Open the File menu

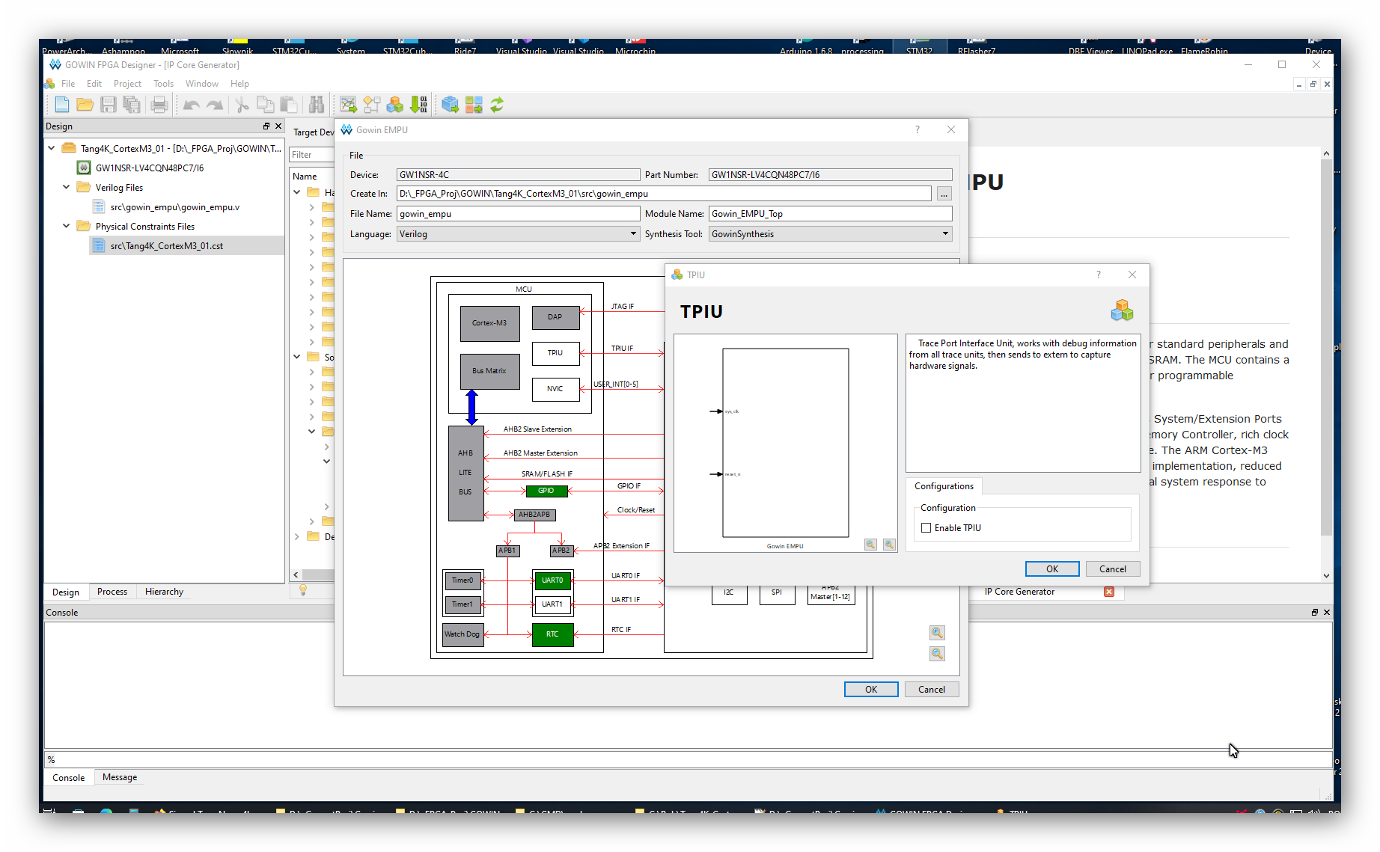tap(68, 84)
